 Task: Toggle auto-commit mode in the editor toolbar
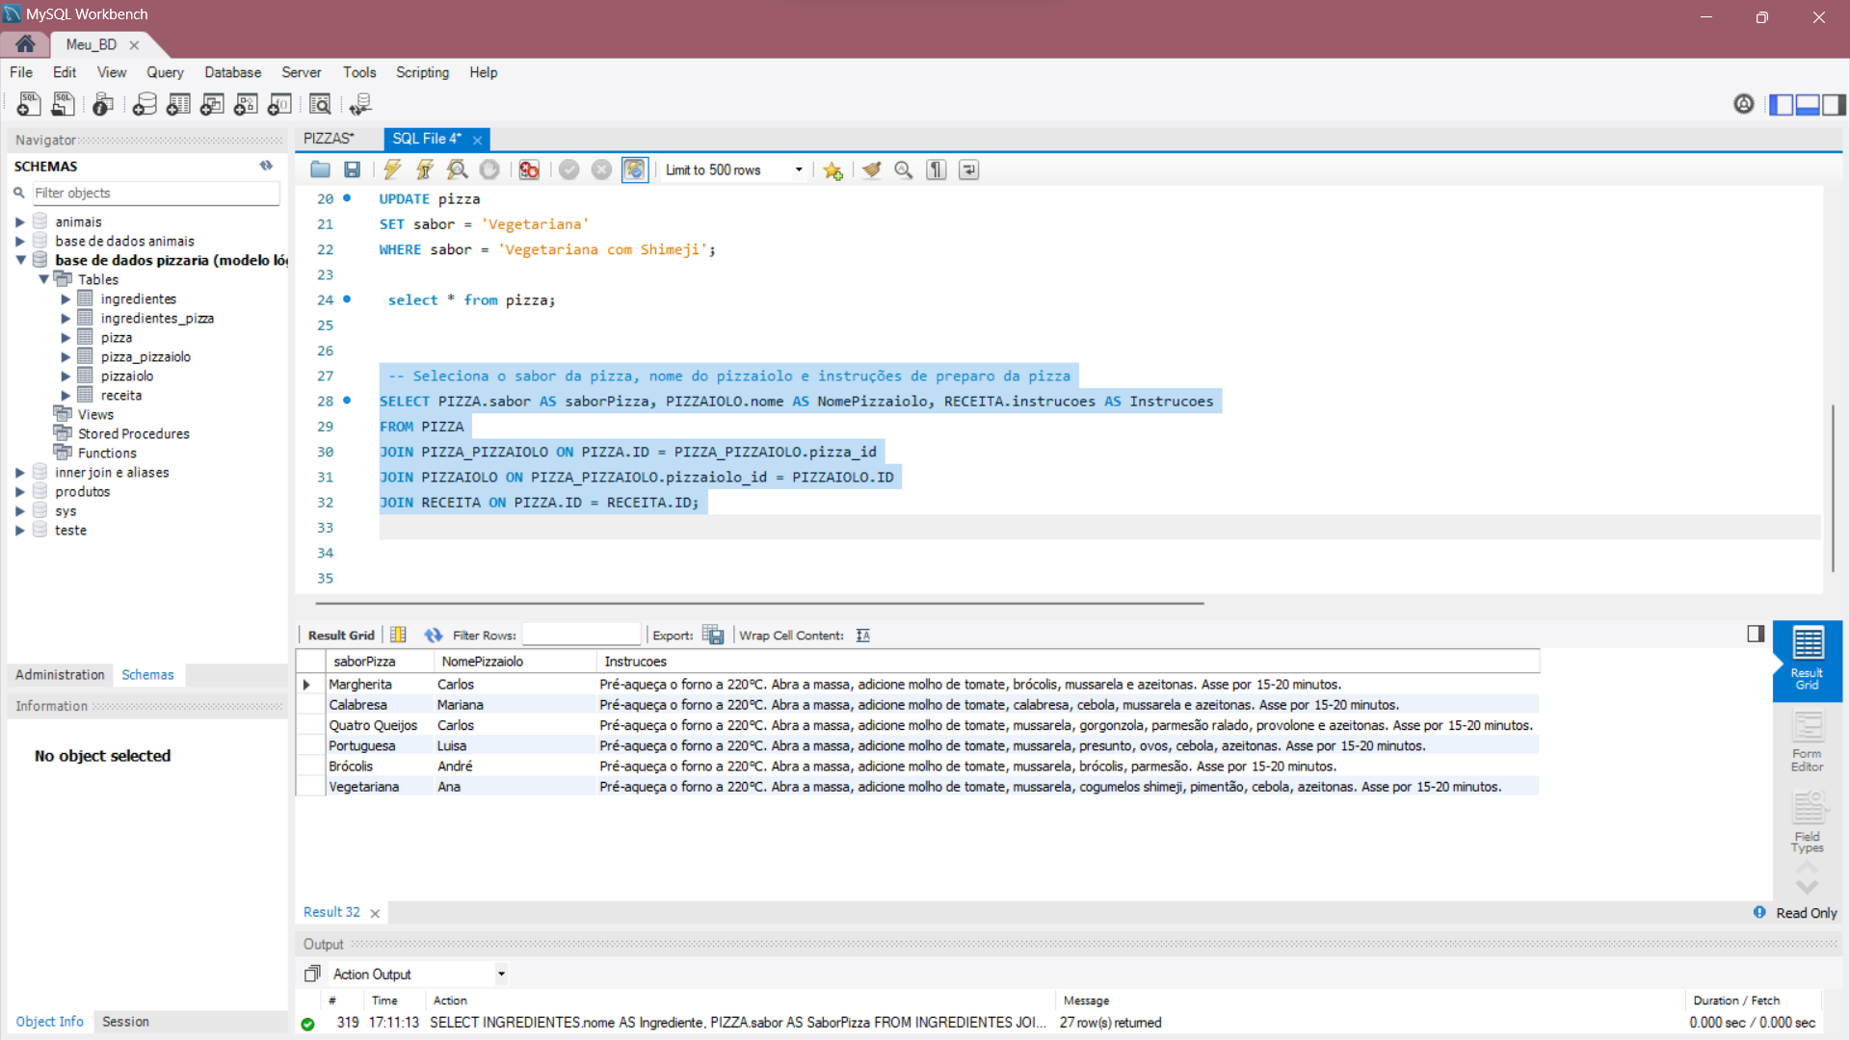635,169
